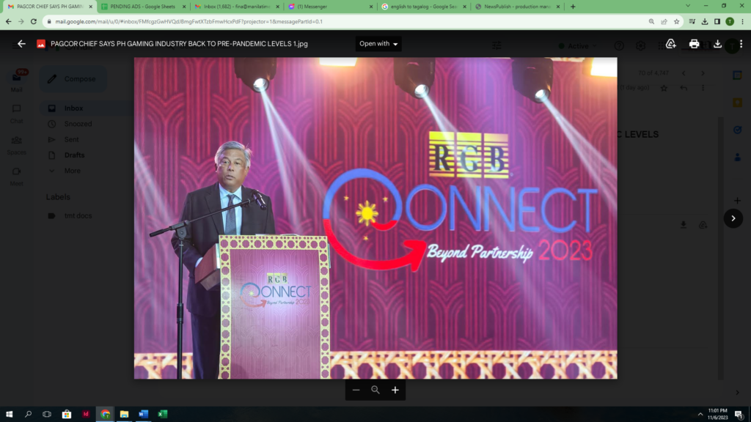The width and height of the screenshot is (751, 422).
Task: Open the Chrome profile avatar menu
Action: [x=730, y=21]
